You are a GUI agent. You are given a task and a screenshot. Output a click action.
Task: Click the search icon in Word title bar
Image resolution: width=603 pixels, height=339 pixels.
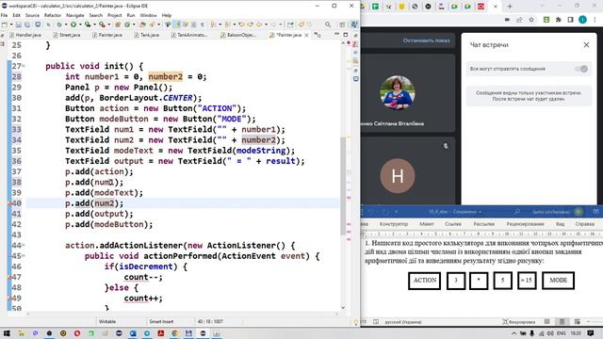coord(517,212)
